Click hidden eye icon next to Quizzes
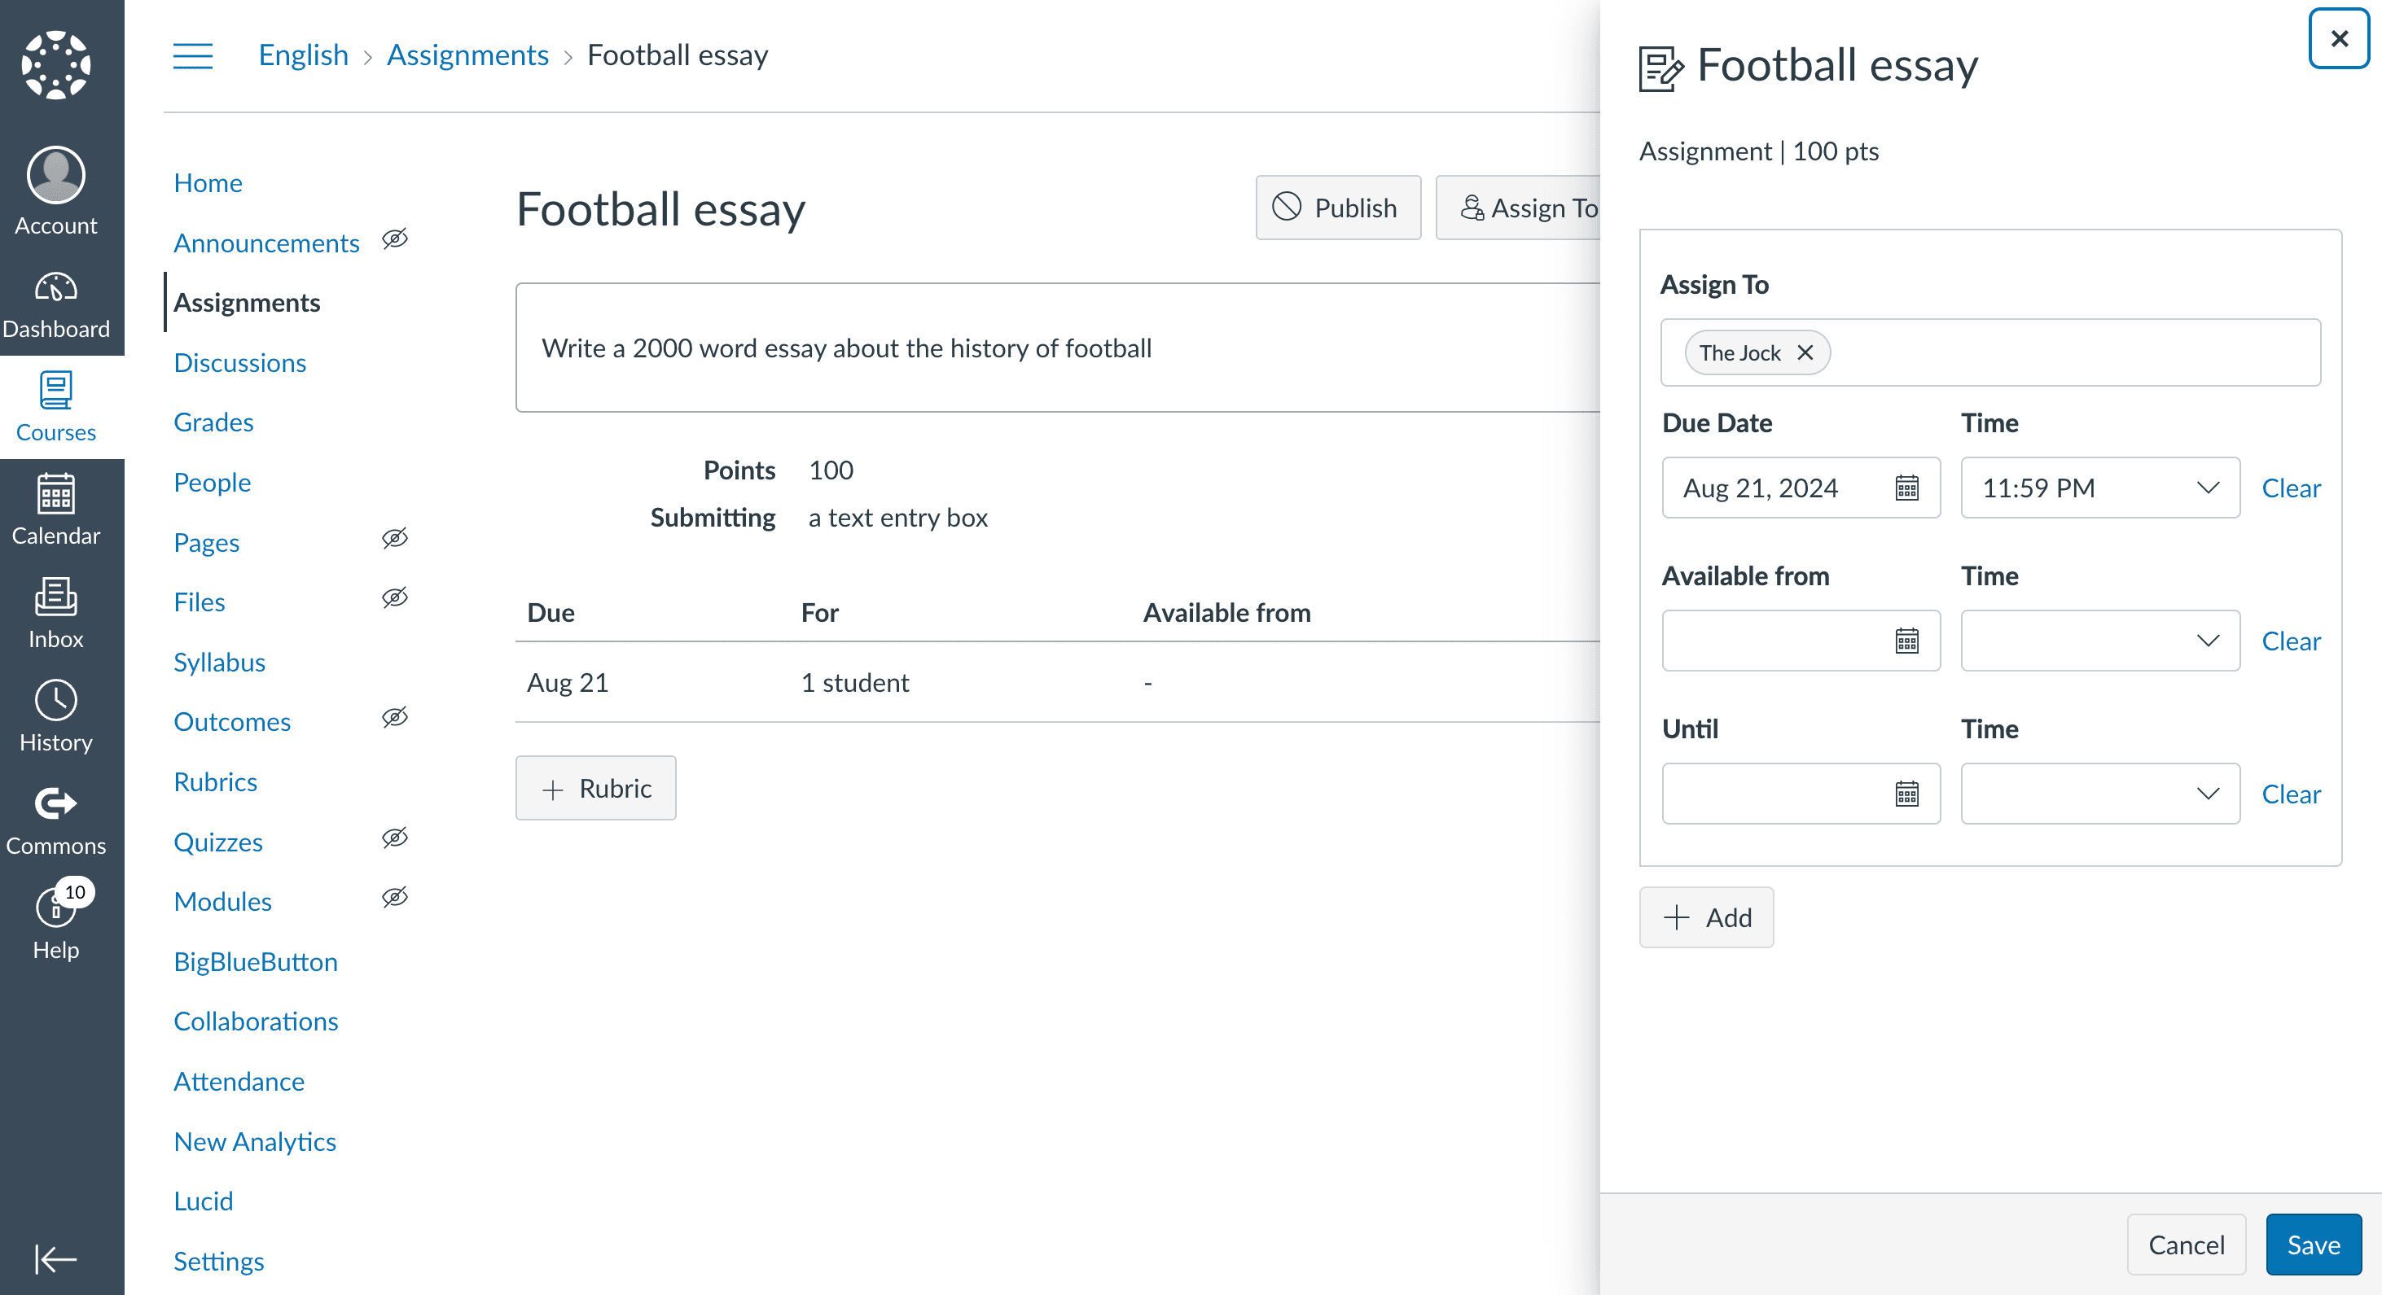 click(x=395, y=838)
